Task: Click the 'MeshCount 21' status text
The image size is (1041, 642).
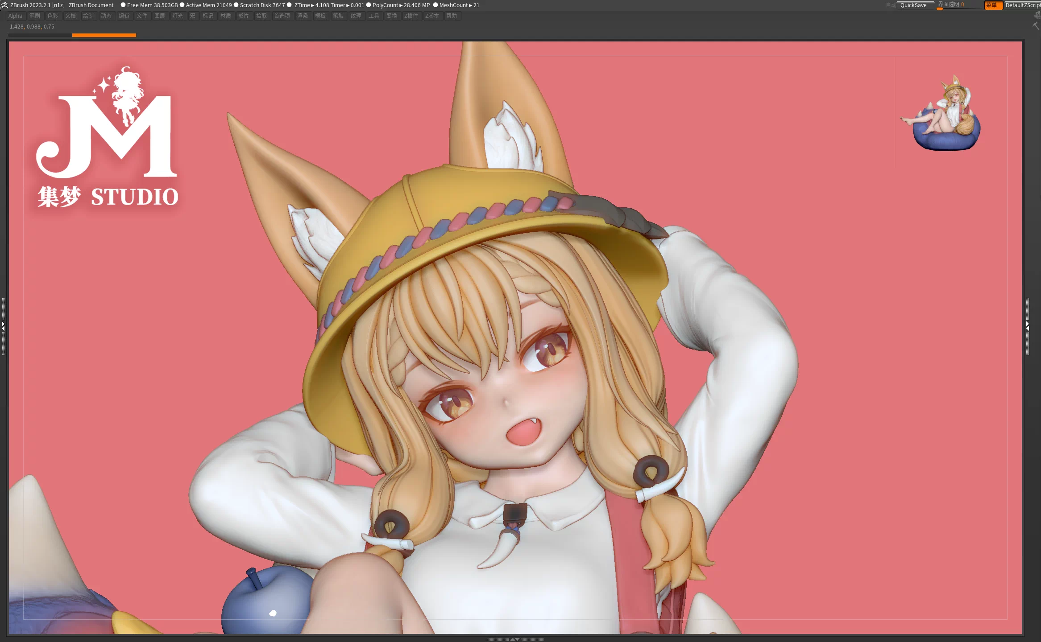Action: (460, 5)
